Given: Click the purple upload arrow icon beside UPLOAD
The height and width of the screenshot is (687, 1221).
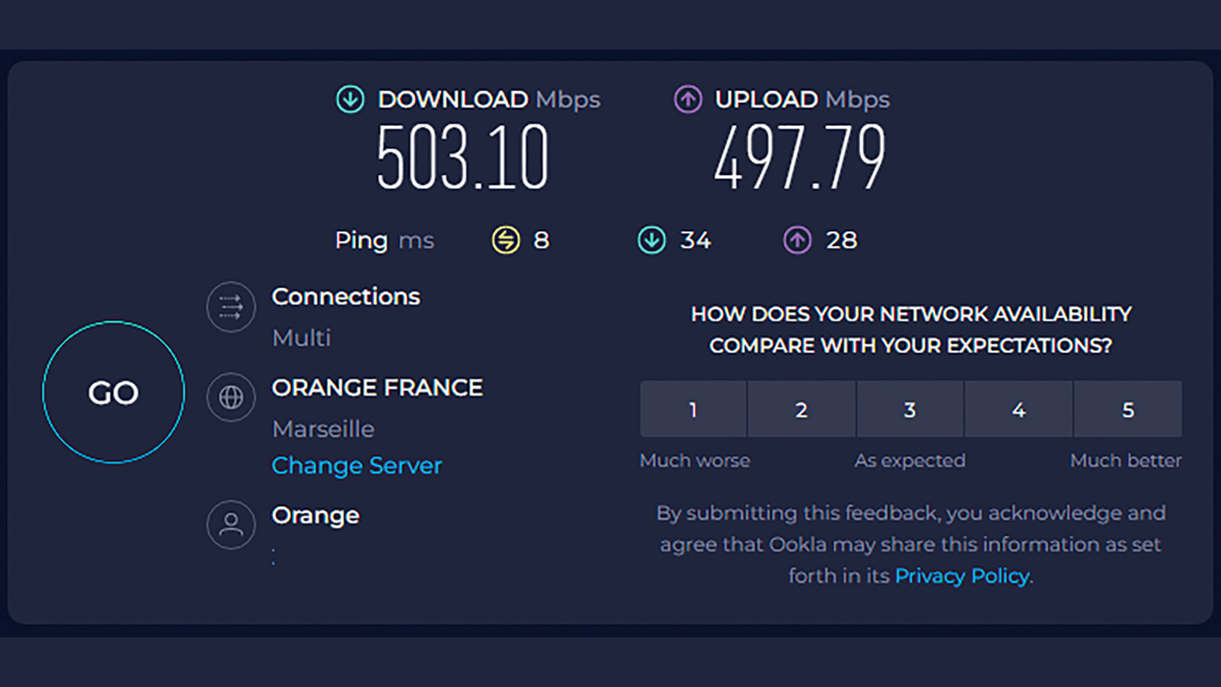Looking at the screenshot, I should [688, 99].
